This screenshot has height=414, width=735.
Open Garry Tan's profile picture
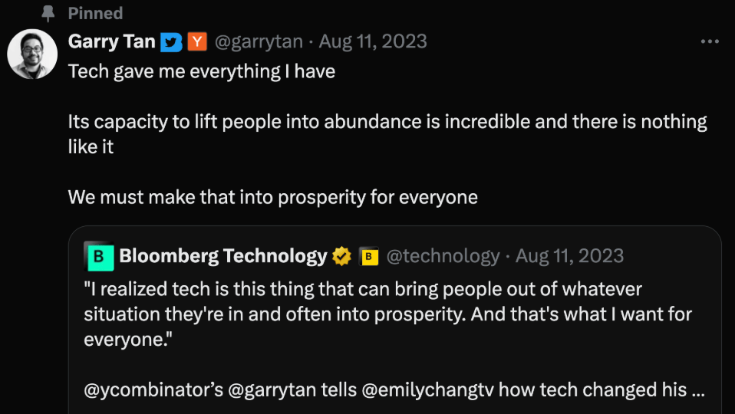32,54
